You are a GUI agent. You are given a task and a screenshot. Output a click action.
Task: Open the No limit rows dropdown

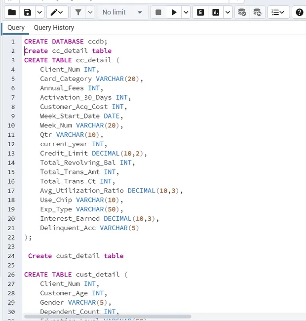[x=122, y=12]
